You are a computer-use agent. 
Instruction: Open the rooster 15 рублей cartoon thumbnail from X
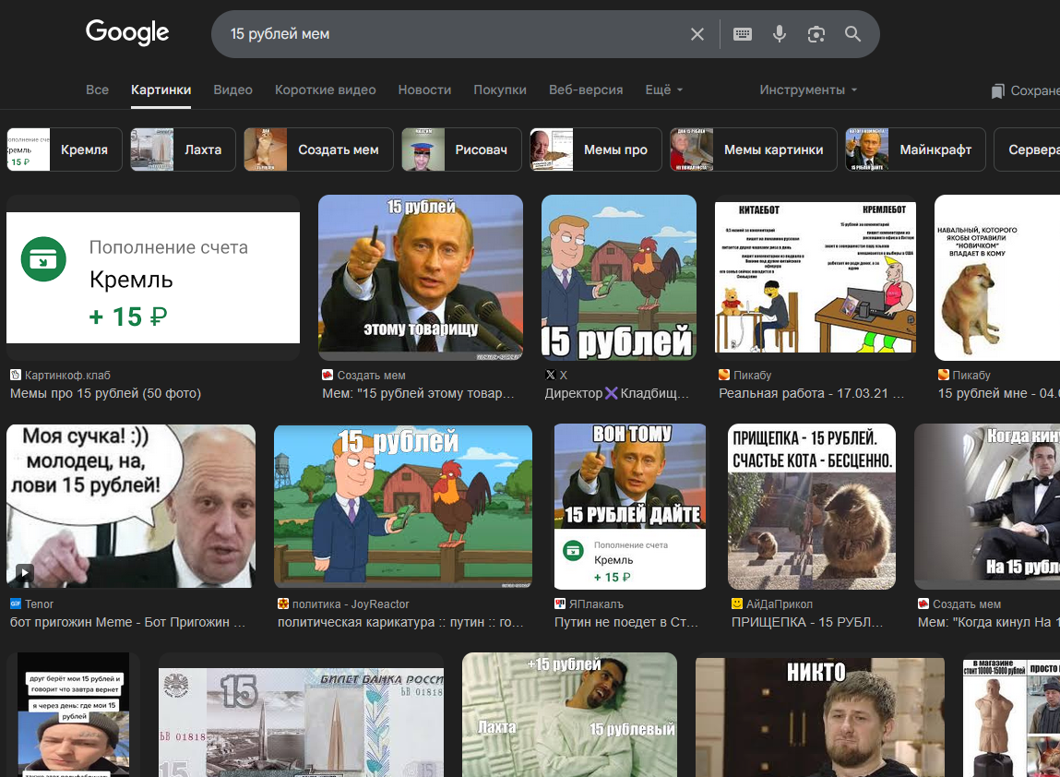(x=618, y=277)
